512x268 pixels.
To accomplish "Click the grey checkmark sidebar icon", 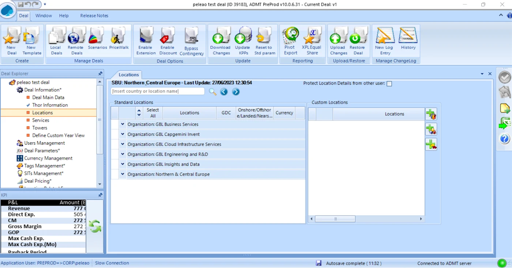I will (x=505, y=77).
